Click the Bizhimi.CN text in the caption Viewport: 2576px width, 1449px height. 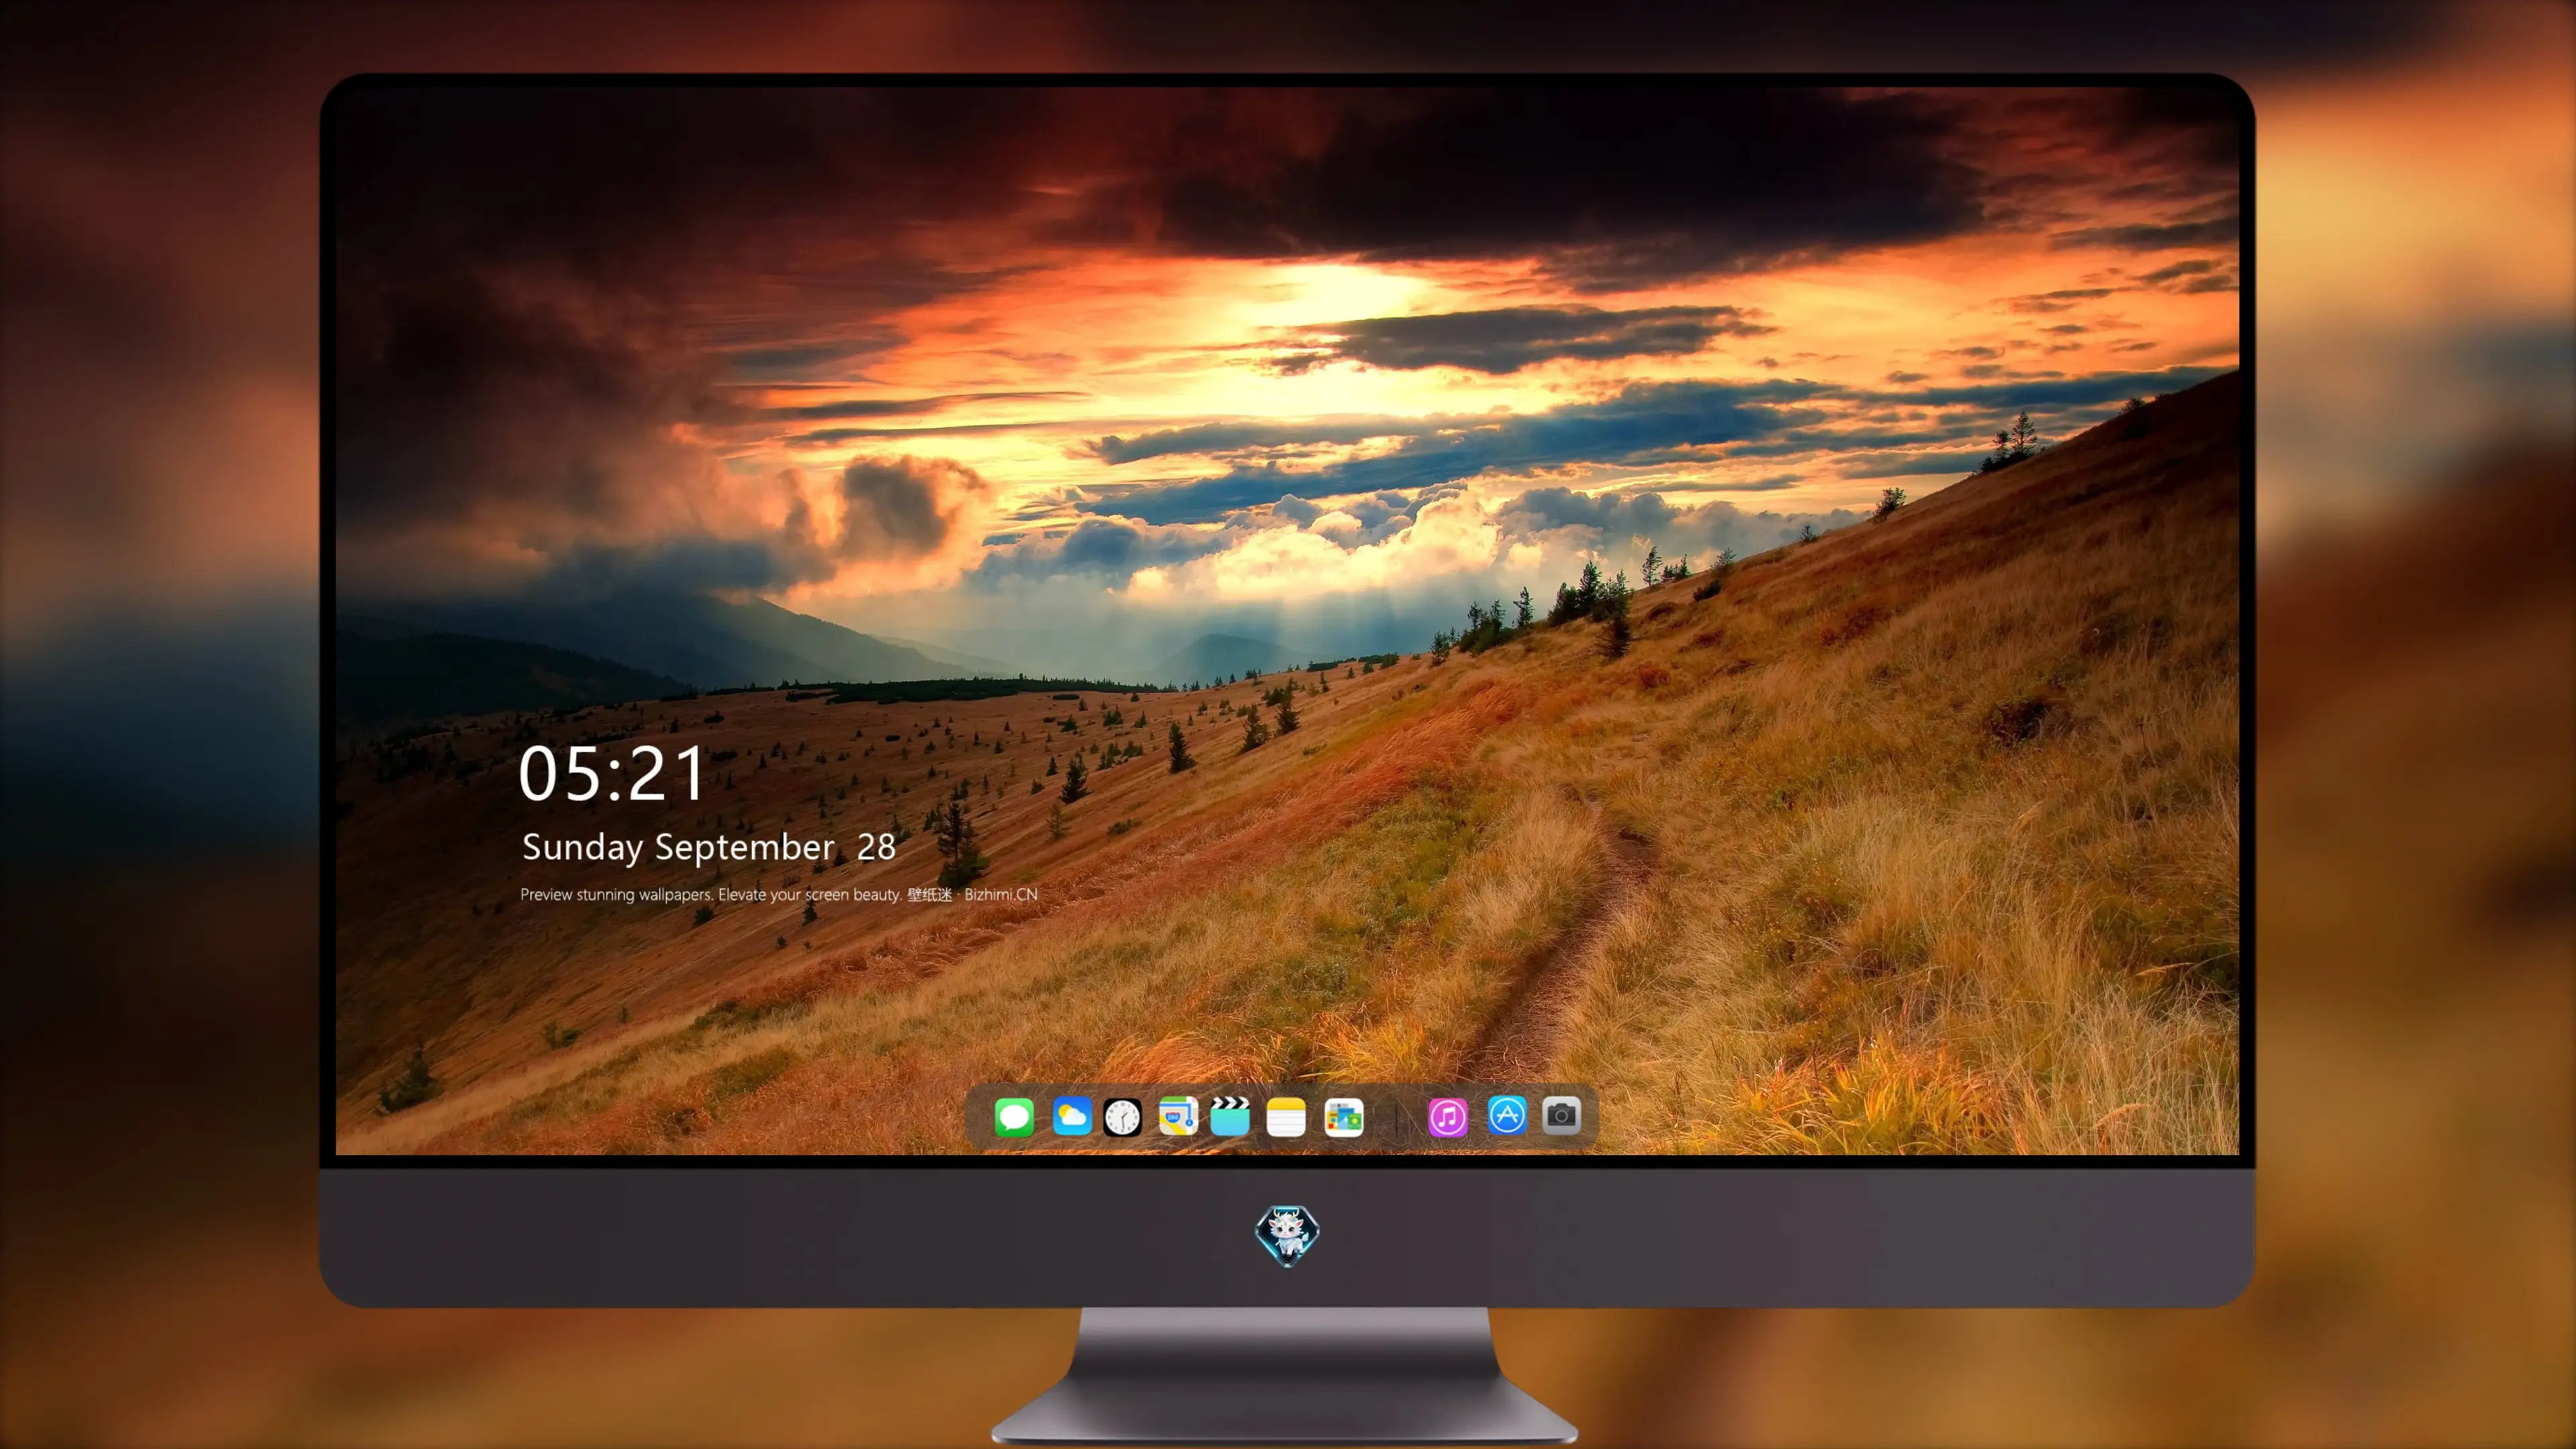click(x=1001, y=894)
